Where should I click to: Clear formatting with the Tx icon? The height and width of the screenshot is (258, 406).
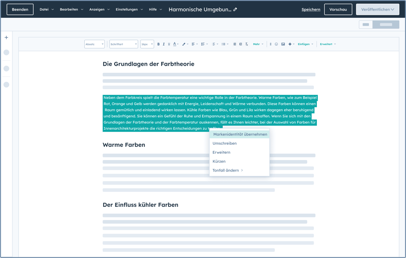click(x=246, y=44)
